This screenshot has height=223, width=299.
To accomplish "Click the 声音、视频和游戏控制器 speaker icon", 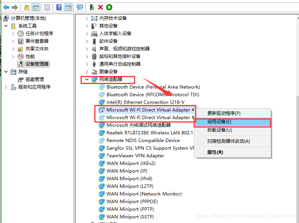I will (94, 49).
